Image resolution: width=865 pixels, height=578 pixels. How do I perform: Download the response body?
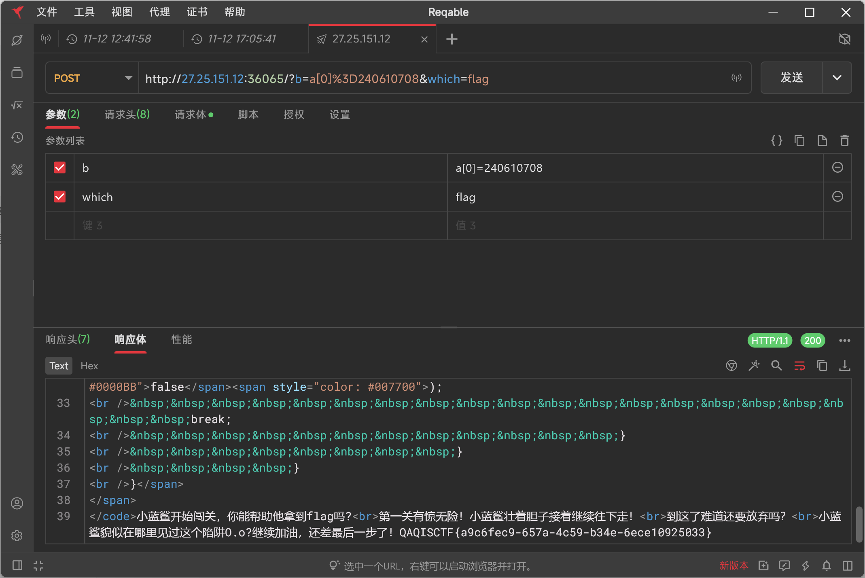coord(844,366)
